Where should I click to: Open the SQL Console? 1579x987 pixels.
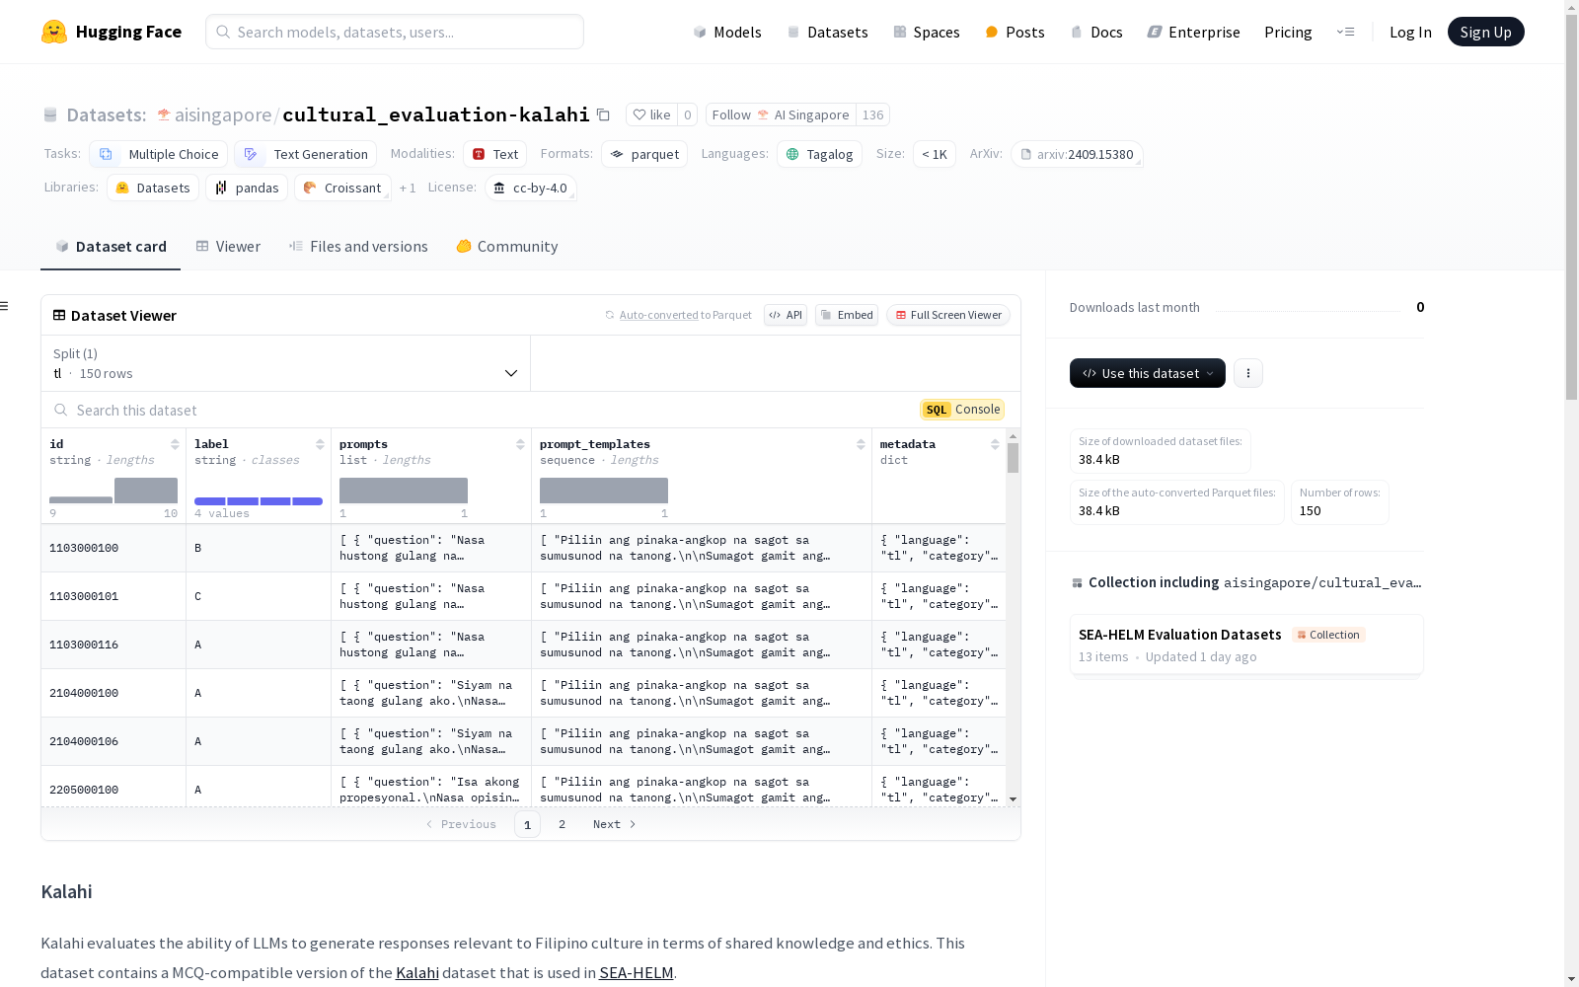pos(962,410)
